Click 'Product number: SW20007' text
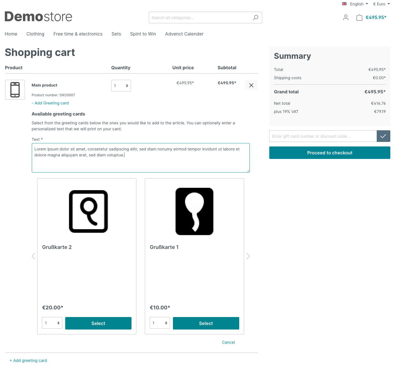Image resolution: width=394 pixels, height=365 pixels. [53, 95]
